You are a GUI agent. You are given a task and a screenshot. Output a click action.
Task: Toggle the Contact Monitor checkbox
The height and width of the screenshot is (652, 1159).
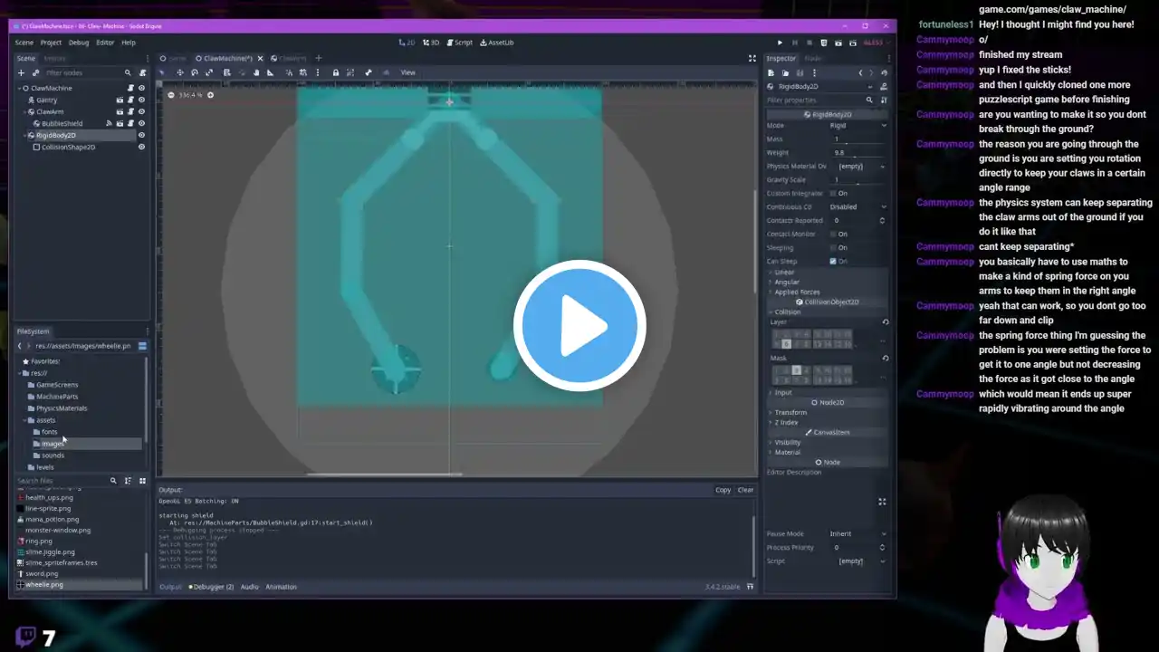(833, 234)
